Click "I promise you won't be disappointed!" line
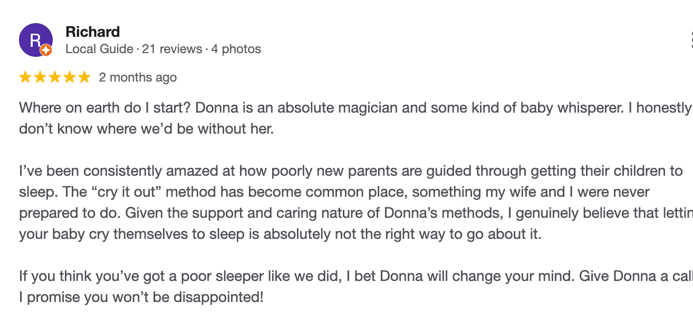This screenshot has width=693, height=312. pyautogui.click(x=141, y=297)
